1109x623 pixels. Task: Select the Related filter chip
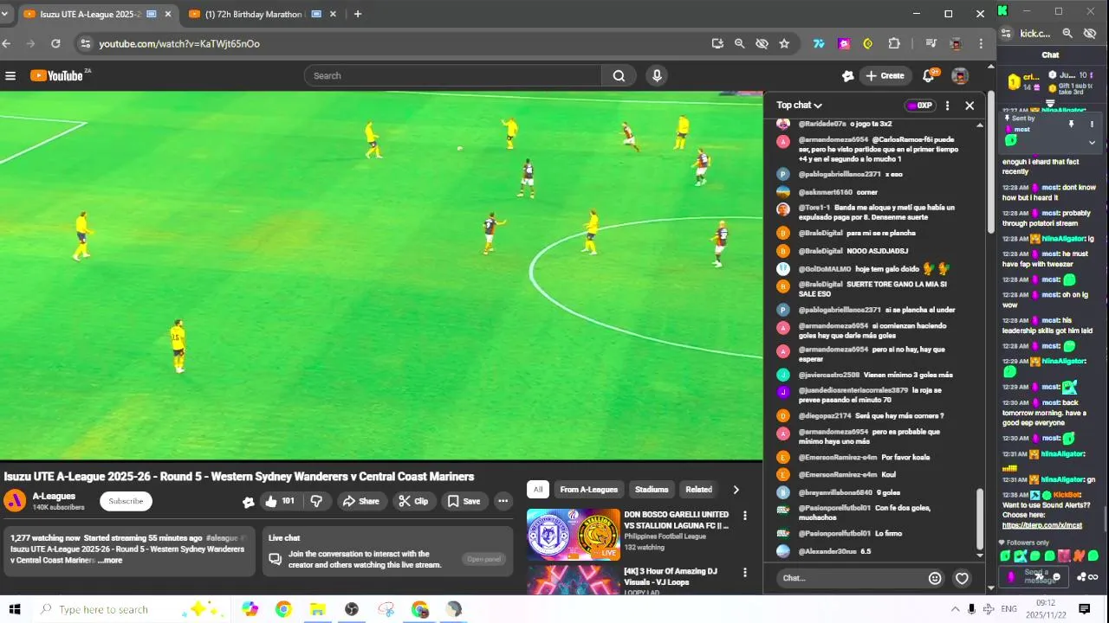[x=698, y=490]
